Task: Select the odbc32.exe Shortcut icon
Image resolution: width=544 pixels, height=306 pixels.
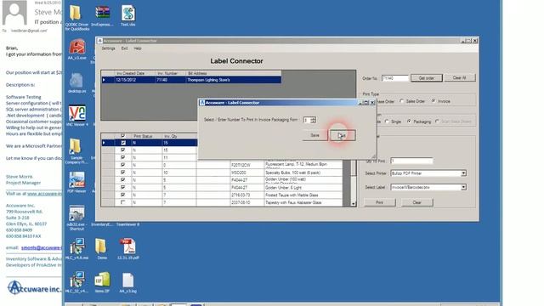Action: pos(76,213)
